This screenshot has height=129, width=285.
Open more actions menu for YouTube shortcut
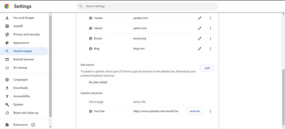[210, 111]
